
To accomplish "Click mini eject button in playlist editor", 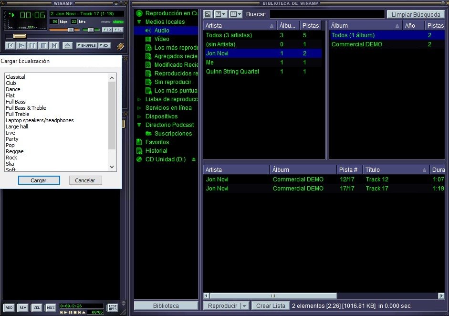I will pyautogui.click(x=84, y=312).
